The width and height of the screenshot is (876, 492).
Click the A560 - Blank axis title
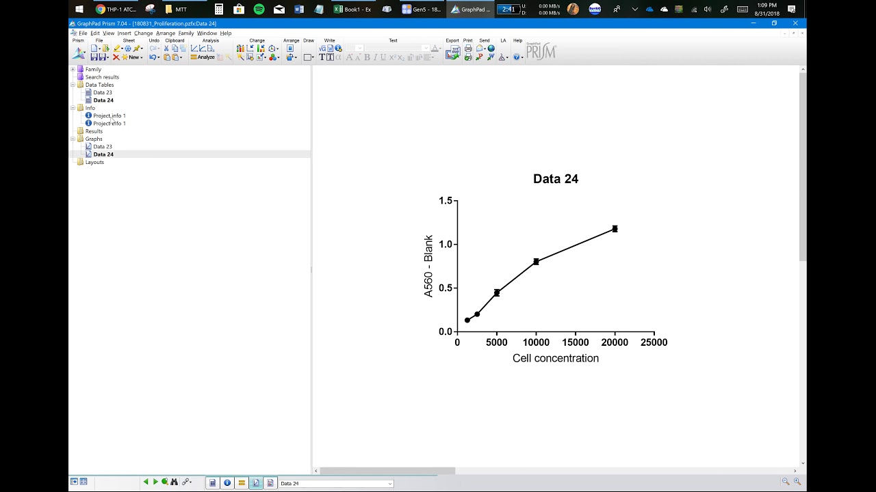click(428, 266)
